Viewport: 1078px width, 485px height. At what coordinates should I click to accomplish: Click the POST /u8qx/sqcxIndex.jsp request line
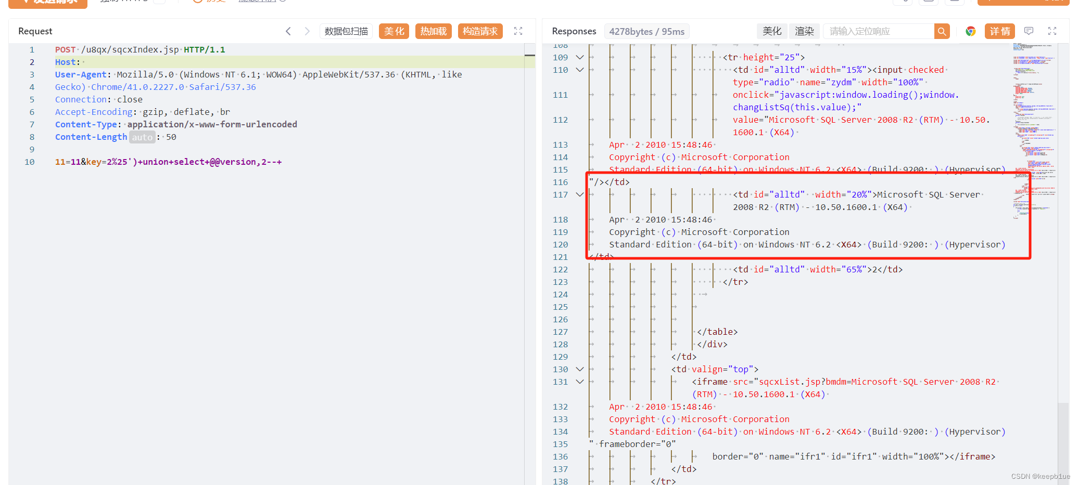pyautogui.click(x=140, y=50)
